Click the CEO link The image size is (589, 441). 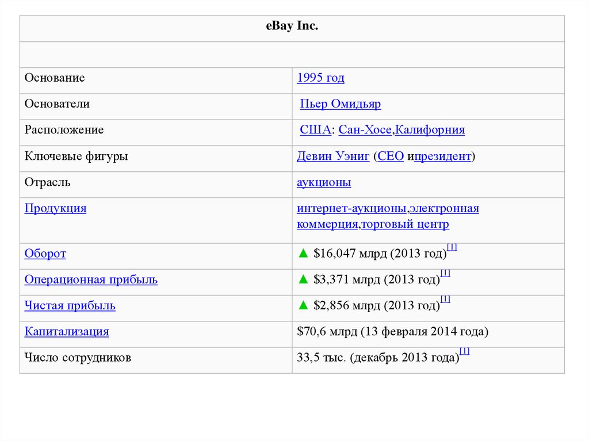pos(391,156)
